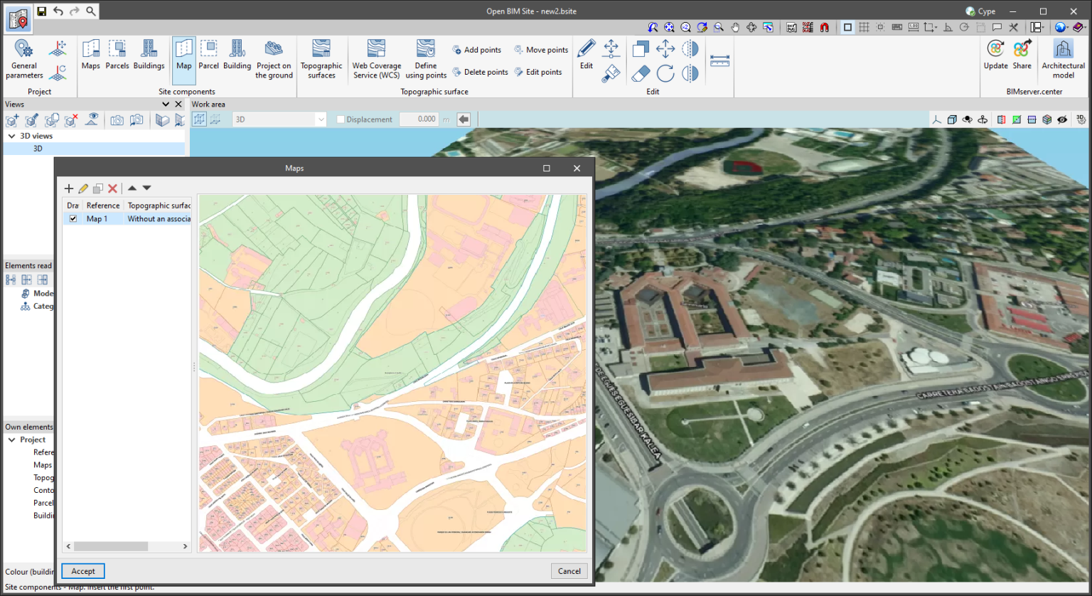Add a new map with the plus icon
The width and height of the screenshot is (1092, 596).
69,188
